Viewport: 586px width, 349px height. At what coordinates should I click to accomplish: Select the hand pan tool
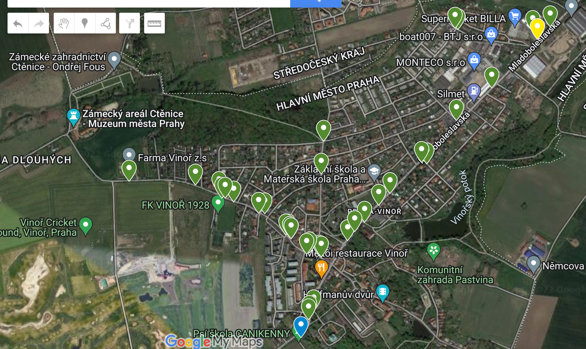(64, 23)
